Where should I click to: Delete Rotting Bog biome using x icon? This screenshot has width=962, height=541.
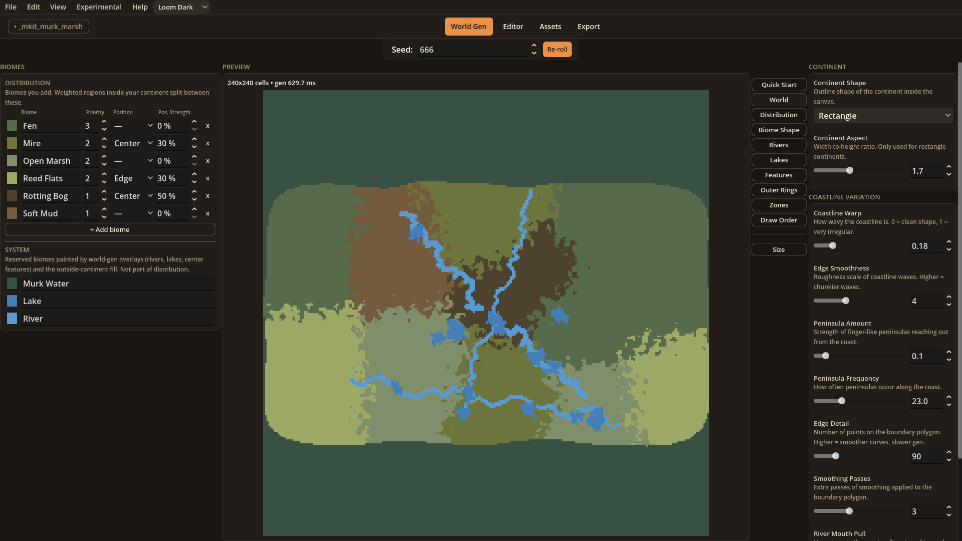tap(207, 196)
